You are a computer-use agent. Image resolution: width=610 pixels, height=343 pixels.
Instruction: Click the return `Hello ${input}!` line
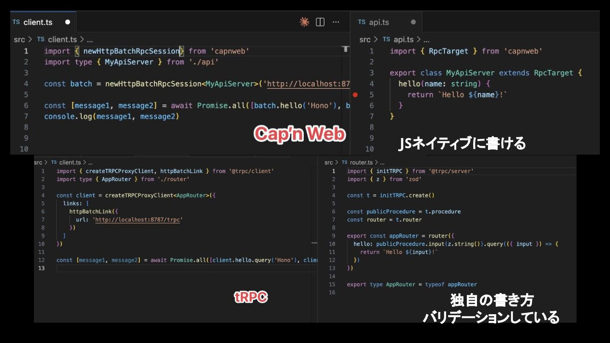point(399,252)
